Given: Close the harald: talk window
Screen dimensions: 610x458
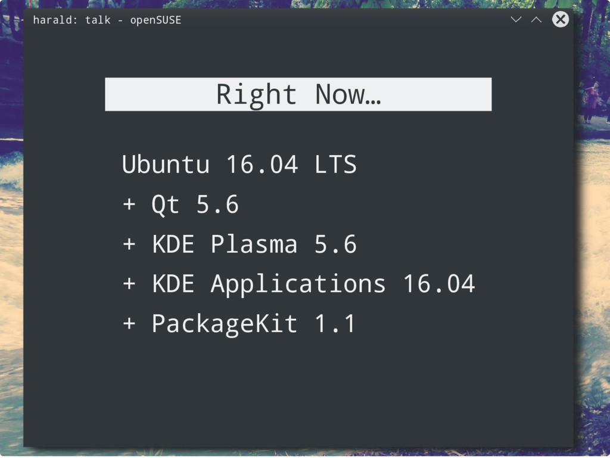Looking at the screenshot, I should tap(560, 19).
